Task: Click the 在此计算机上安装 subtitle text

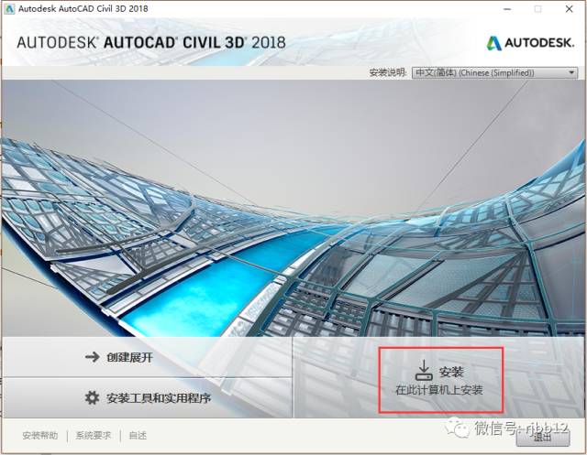Action: coord(439,390)
